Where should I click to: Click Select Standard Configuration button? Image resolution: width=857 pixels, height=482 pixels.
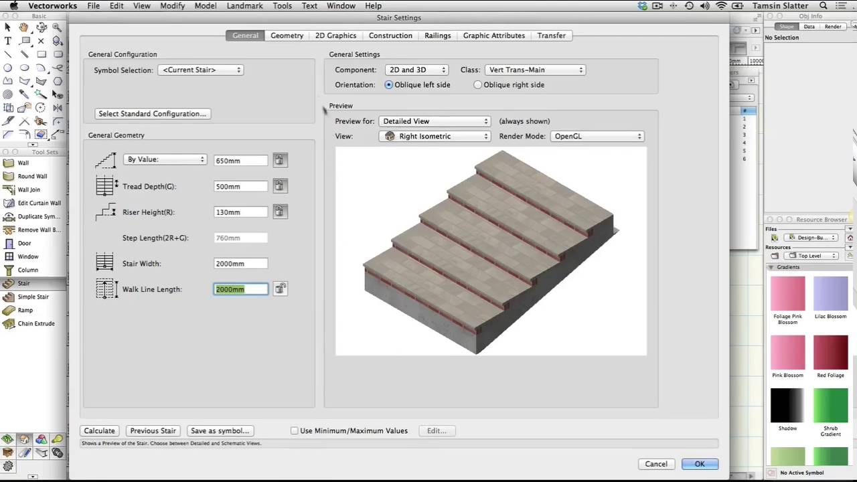tap(153, 114)
